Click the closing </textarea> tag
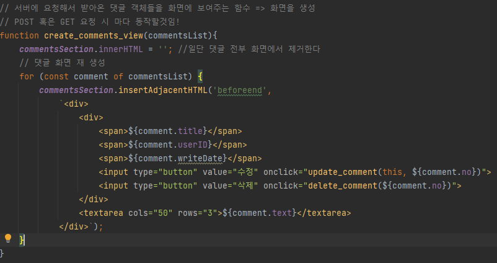 pyautogui.click(x=324, y=213)
